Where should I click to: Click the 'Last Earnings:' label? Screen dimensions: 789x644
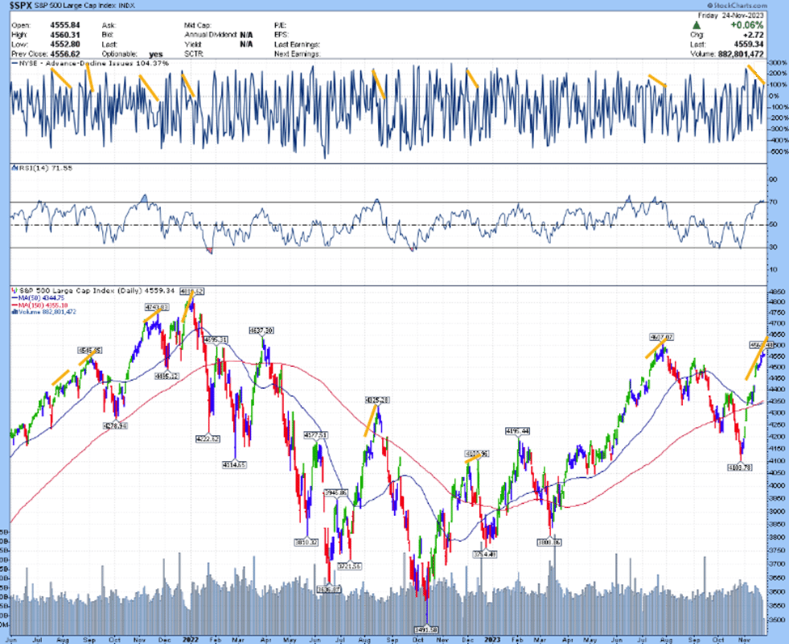coord(297,45)
